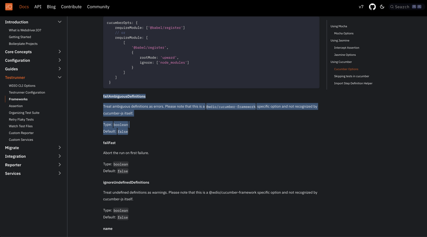The width and height of the screenshot is (427, 237).
Task: Open the Community navigation link
Action: tap(98, 7)
